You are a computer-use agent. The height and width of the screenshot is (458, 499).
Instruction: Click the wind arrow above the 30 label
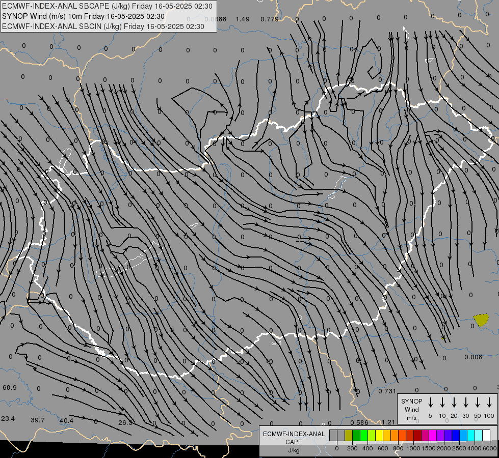pyautogui.click(x=466, y=403)
